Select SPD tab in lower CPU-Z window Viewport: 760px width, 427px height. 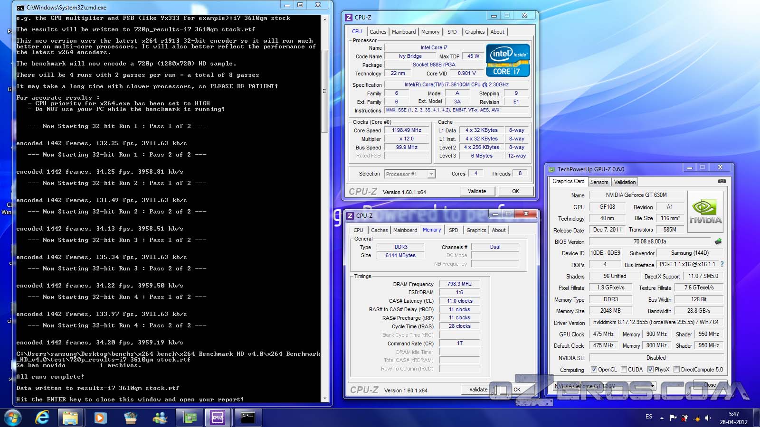tap(454, 230)
